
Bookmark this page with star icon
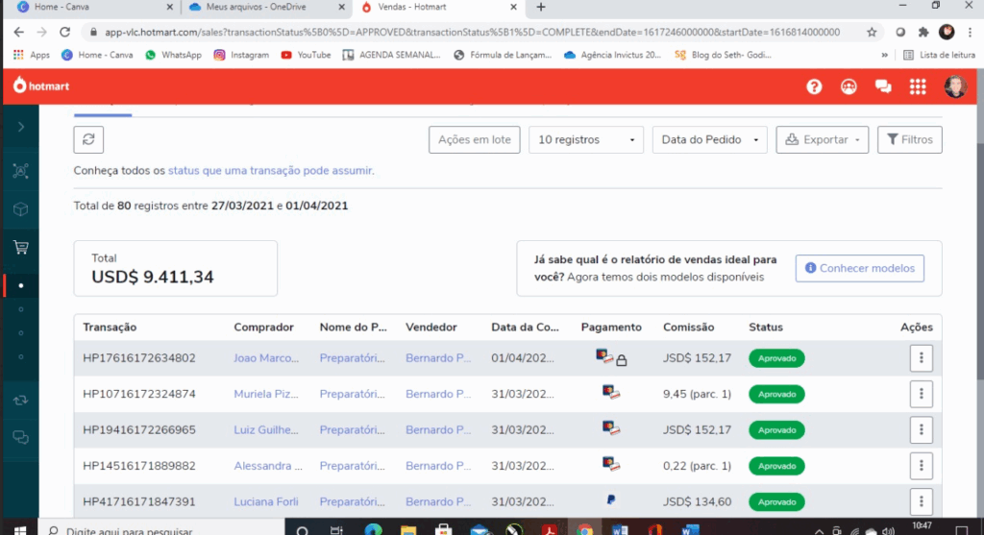click(872, 32)
